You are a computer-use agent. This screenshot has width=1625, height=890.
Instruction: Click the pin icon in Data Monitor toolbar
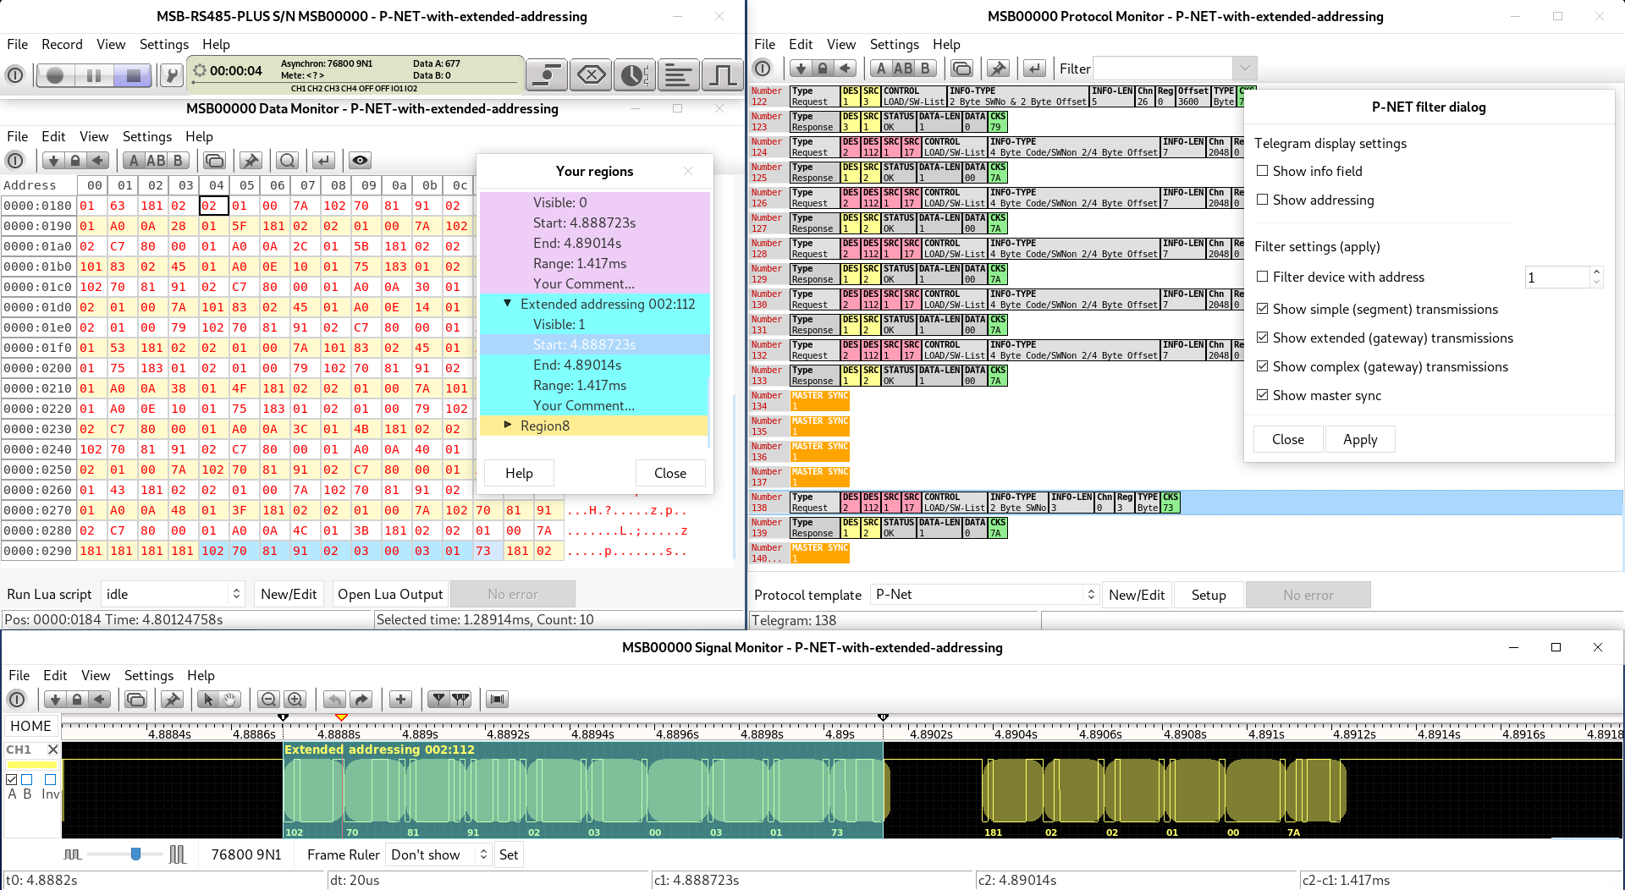pos(251,161)
